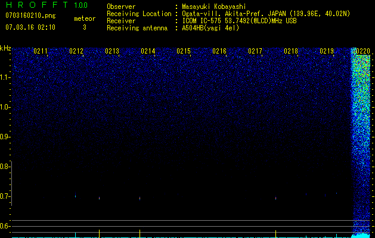Click the 0214 time axis label
The width and height of the screenshot is (375, 238).
(148, 51)
